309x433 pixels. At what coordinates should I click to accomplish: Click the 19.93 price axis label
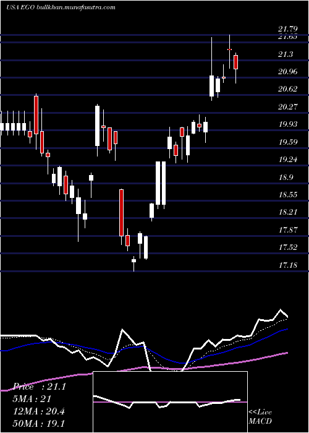(288, 124)
